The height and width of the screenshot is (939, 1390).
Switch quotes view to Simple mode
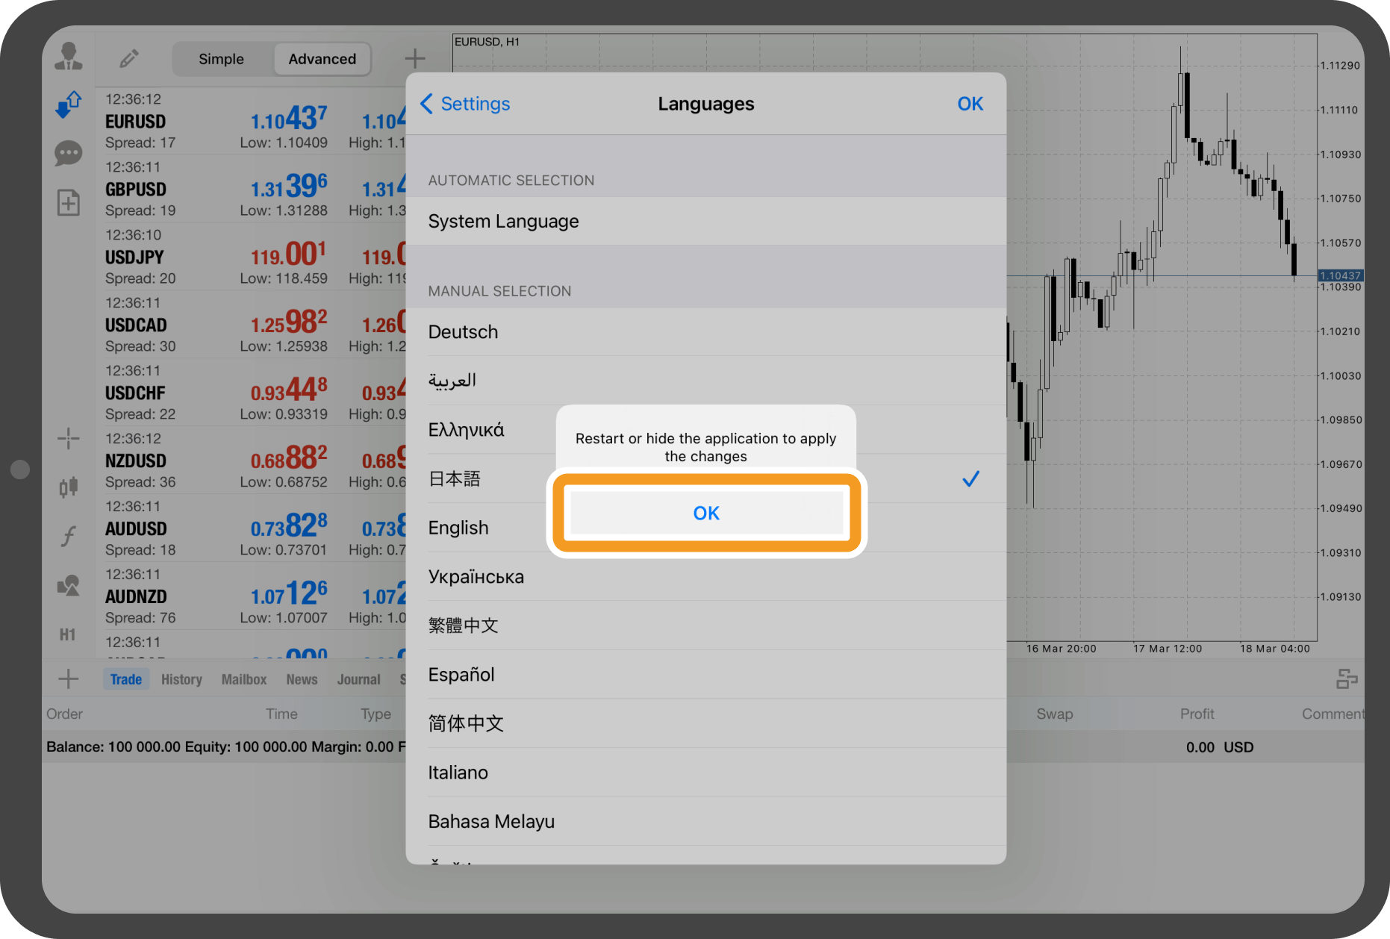click(221, 59)
